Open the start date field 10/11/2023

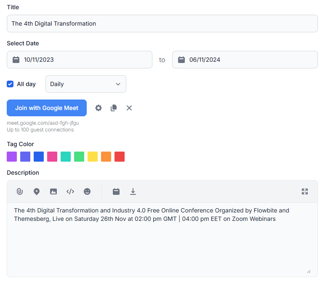pyautogui.click(x=80, y=60)
